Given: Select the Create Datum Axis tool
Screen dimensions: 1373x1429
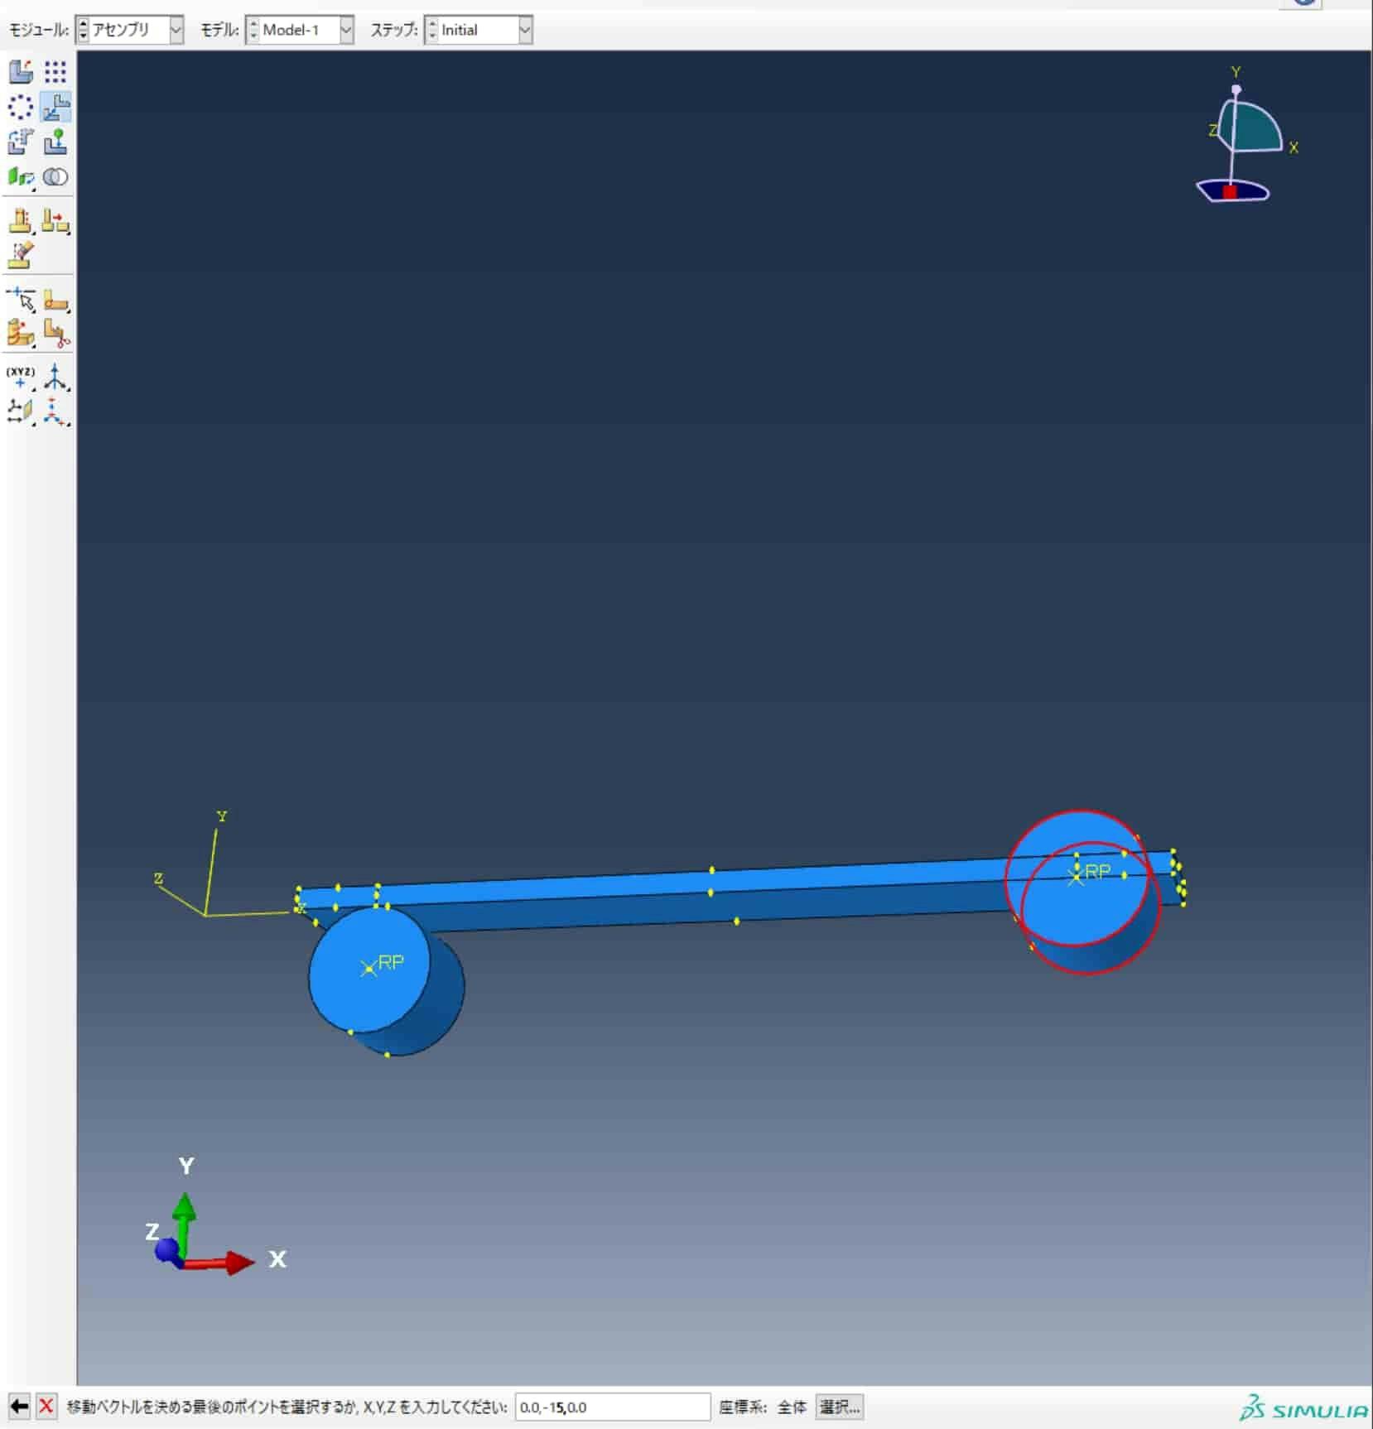Looking at the screenshot, I should (55, 377).
